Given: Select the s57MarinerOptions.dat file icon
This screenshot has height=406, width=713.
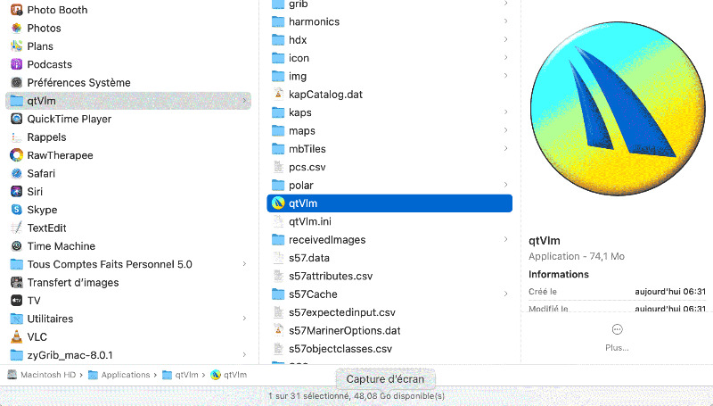Looking at the screenshot, I should [278, 330].
